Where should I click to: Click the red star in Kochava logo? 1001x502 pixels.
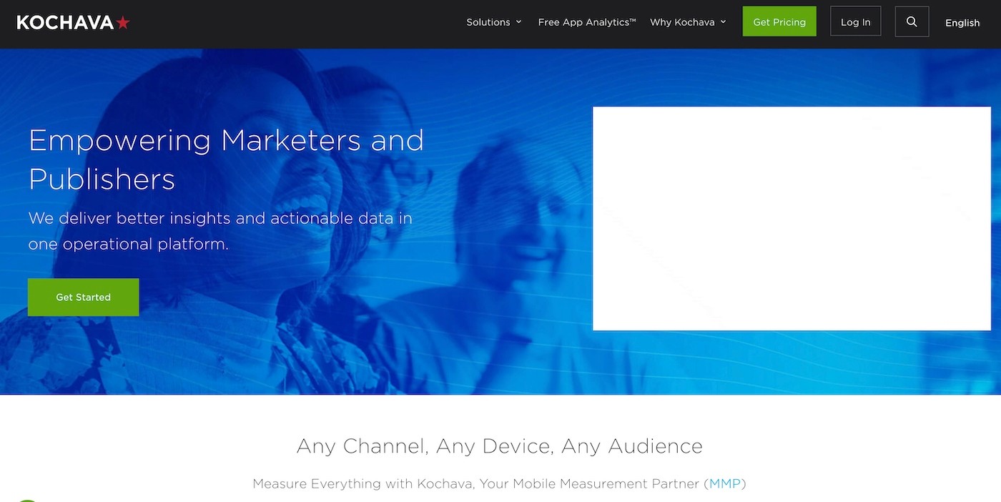click(x=123, y=22)
